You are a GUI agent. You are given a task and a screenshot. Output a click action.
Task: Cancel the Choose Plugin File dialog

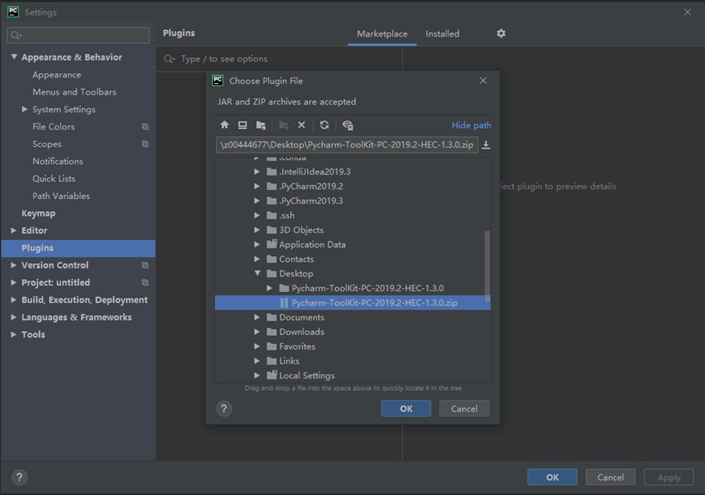coord(464,409)
